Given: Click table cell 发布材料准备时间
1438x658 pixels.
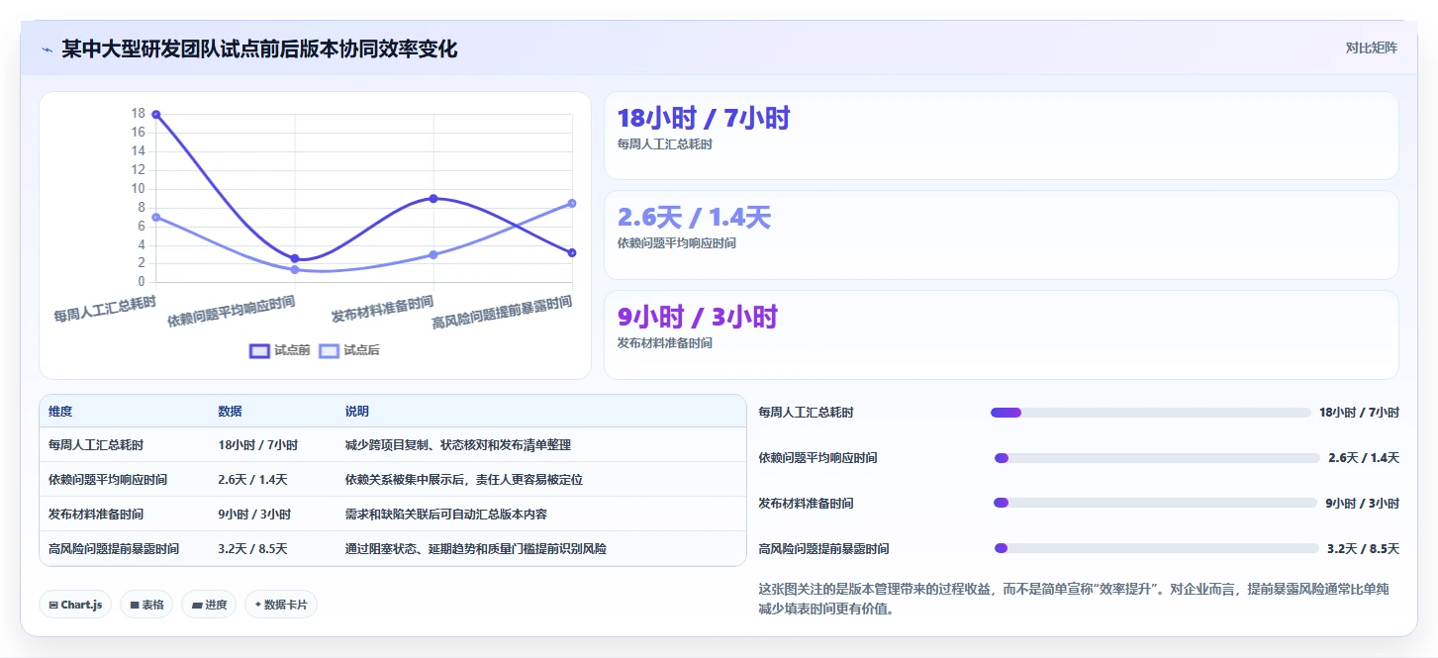Looking at the screenshot, I should tap(96, 515).
